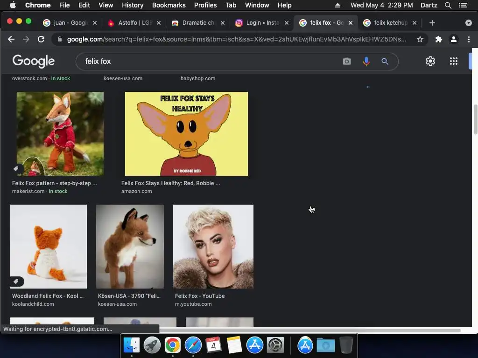Submit search with magnifier icon

[385, 62]
